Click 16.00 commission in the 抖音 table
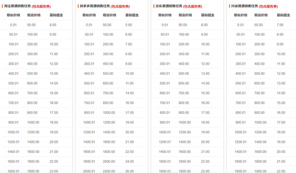Screen dimensions: 296x173 pyautogui.click(x=281, y=113)
